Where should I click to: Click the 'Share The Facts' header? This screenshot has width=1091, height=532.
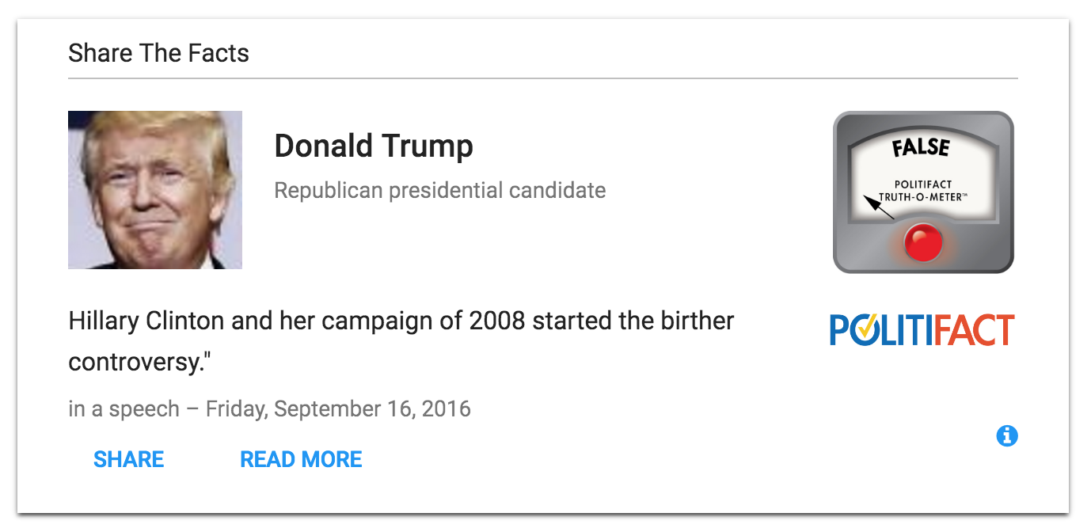tap(158, 54)
